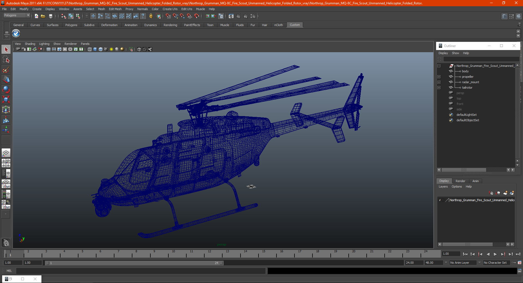Click frame 12 on the time slider
This screenshot has width=523, height=283.
tap(209, 254)
